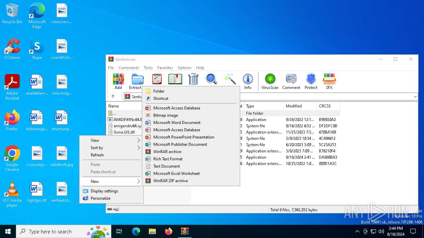The width and height of the screenshot is (424, 238).
Task: Create new Microsoft Publisher Document
Action: (191, 144)
